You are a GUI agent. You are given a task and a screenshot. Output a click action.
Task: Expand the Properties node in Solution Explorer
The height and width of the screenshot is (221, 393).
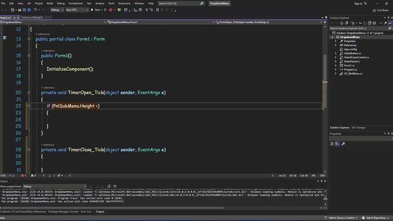(336, 41)
